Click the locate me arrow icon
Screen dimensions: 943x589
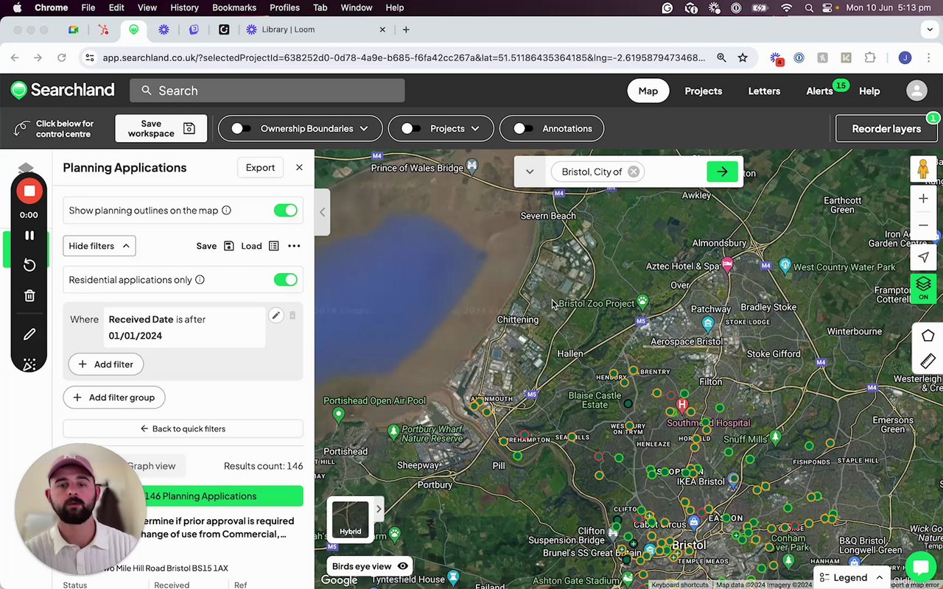pos(923,256)
